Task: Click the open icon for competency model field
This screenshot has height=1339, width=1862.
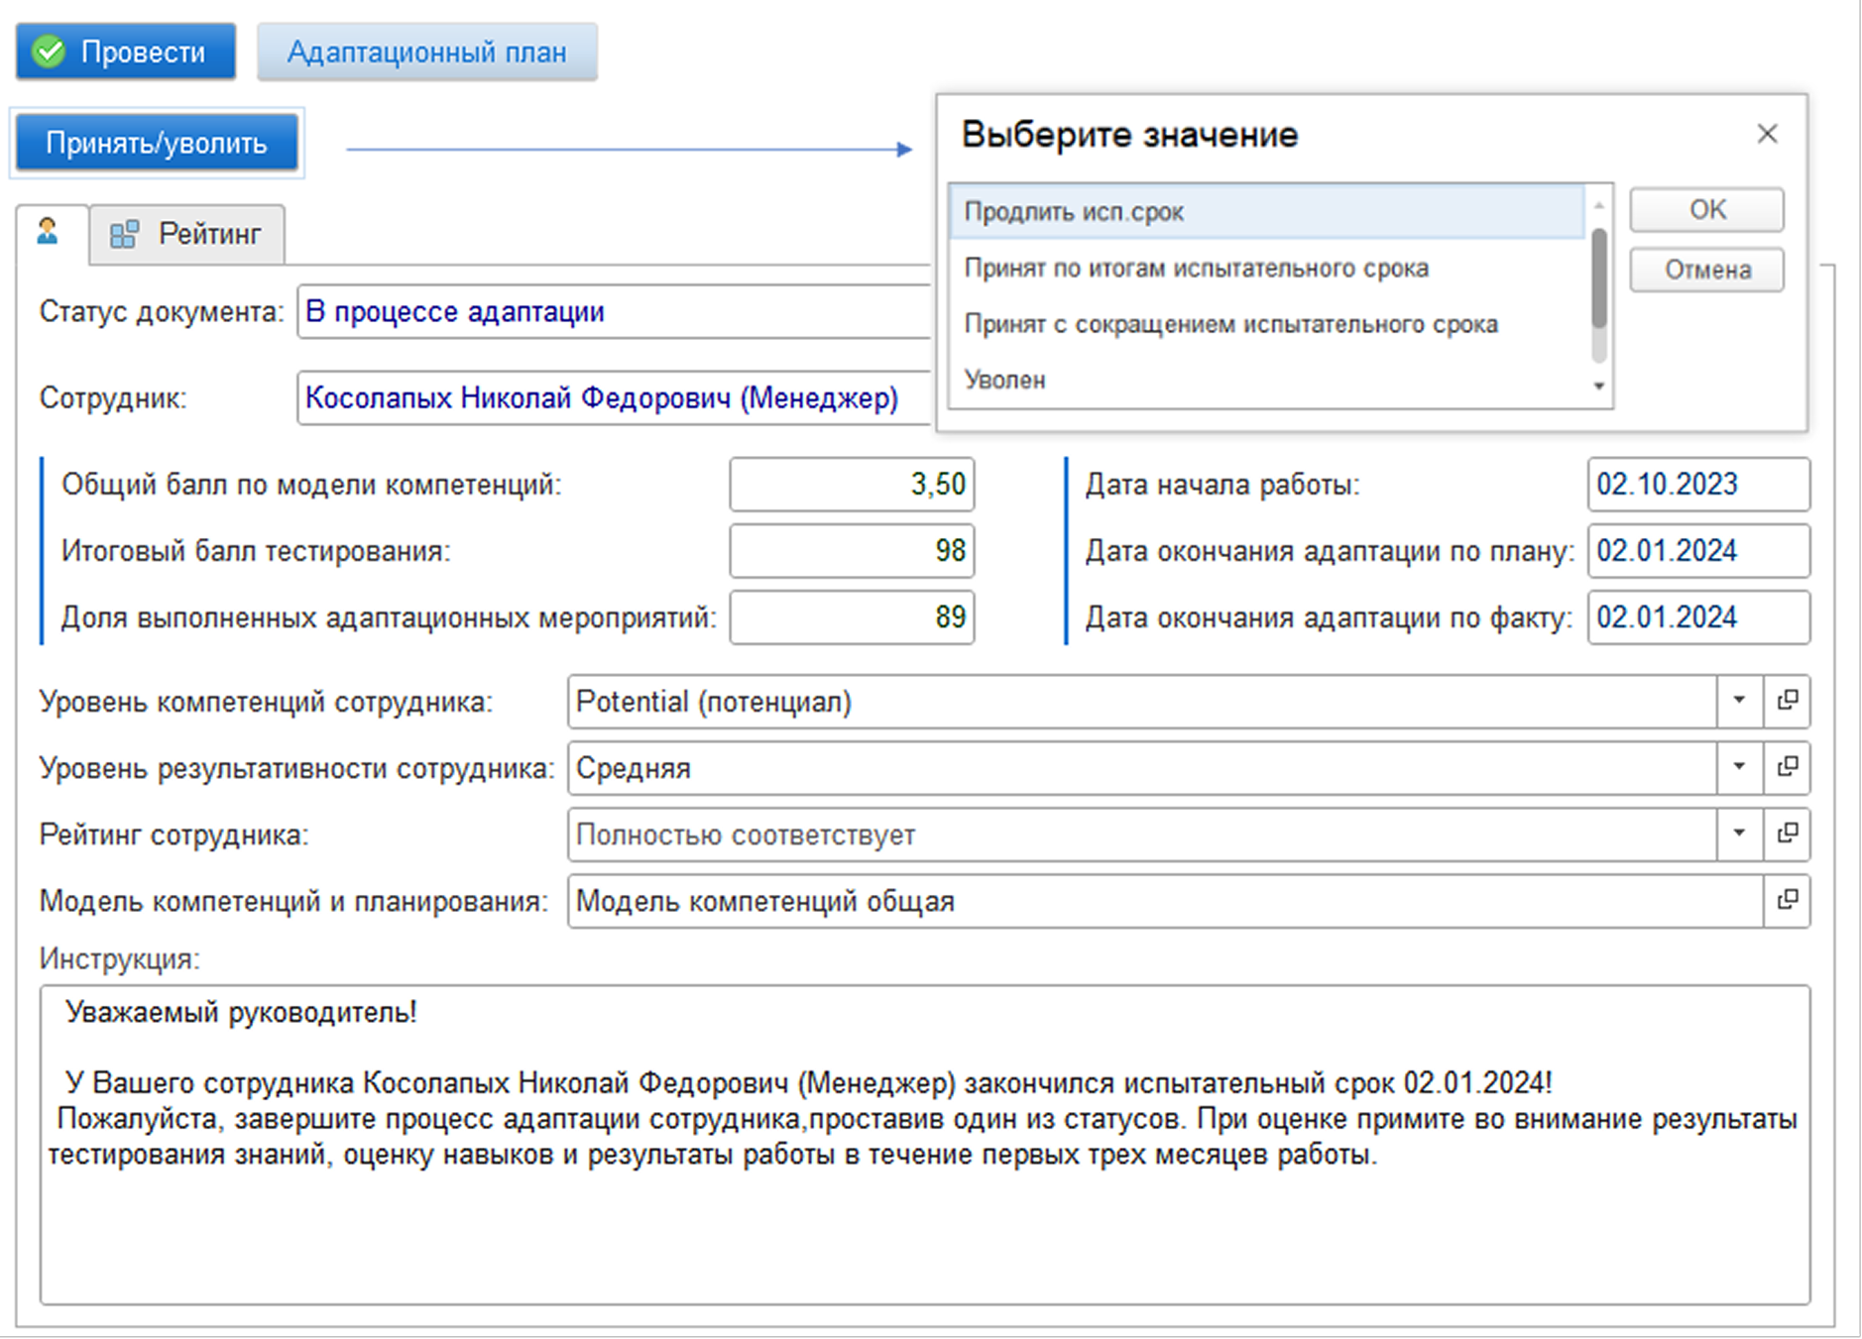Action: 1788,901
